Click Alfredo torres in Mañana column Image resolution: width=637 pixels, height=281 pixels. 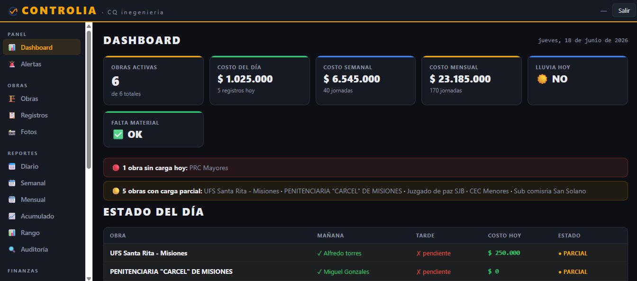(x=339, y=253)
